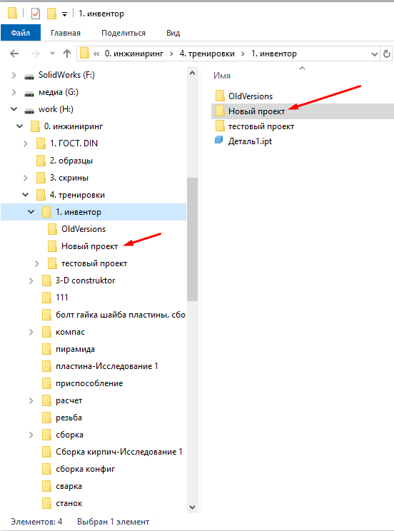Select медиа (G:) drive in tree
Viewport: 394px width, 531px height.
59,92
